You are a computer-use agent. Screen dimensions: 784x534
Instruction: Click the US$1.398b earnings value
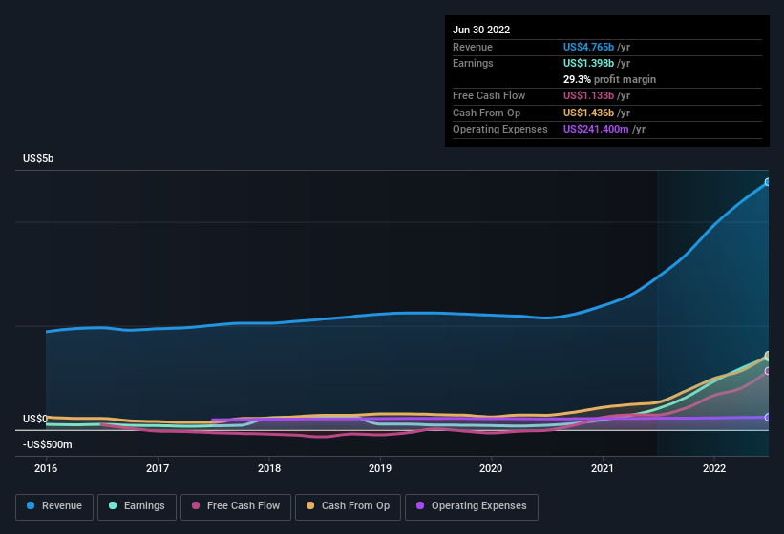click(x=588, y=63)
